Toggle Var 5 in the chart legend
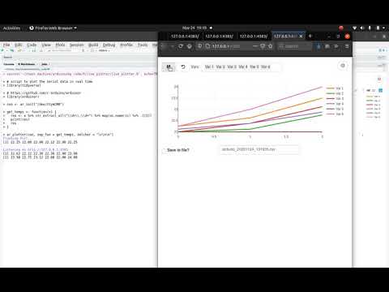The image size is (389, 292). tap(335, 109)
